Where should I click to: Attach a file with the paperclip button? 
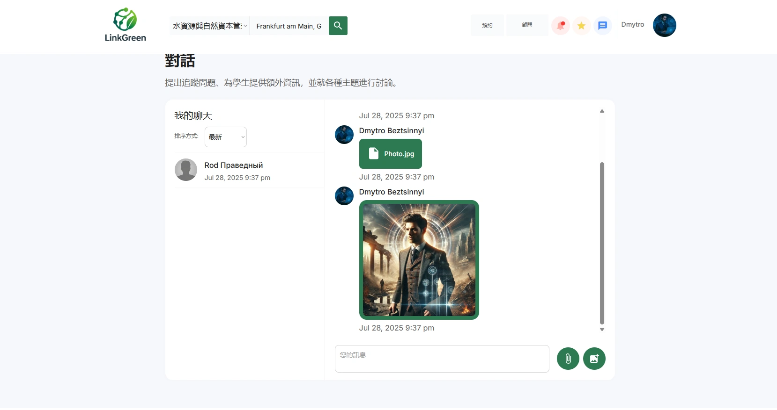(x=568, y=359)
